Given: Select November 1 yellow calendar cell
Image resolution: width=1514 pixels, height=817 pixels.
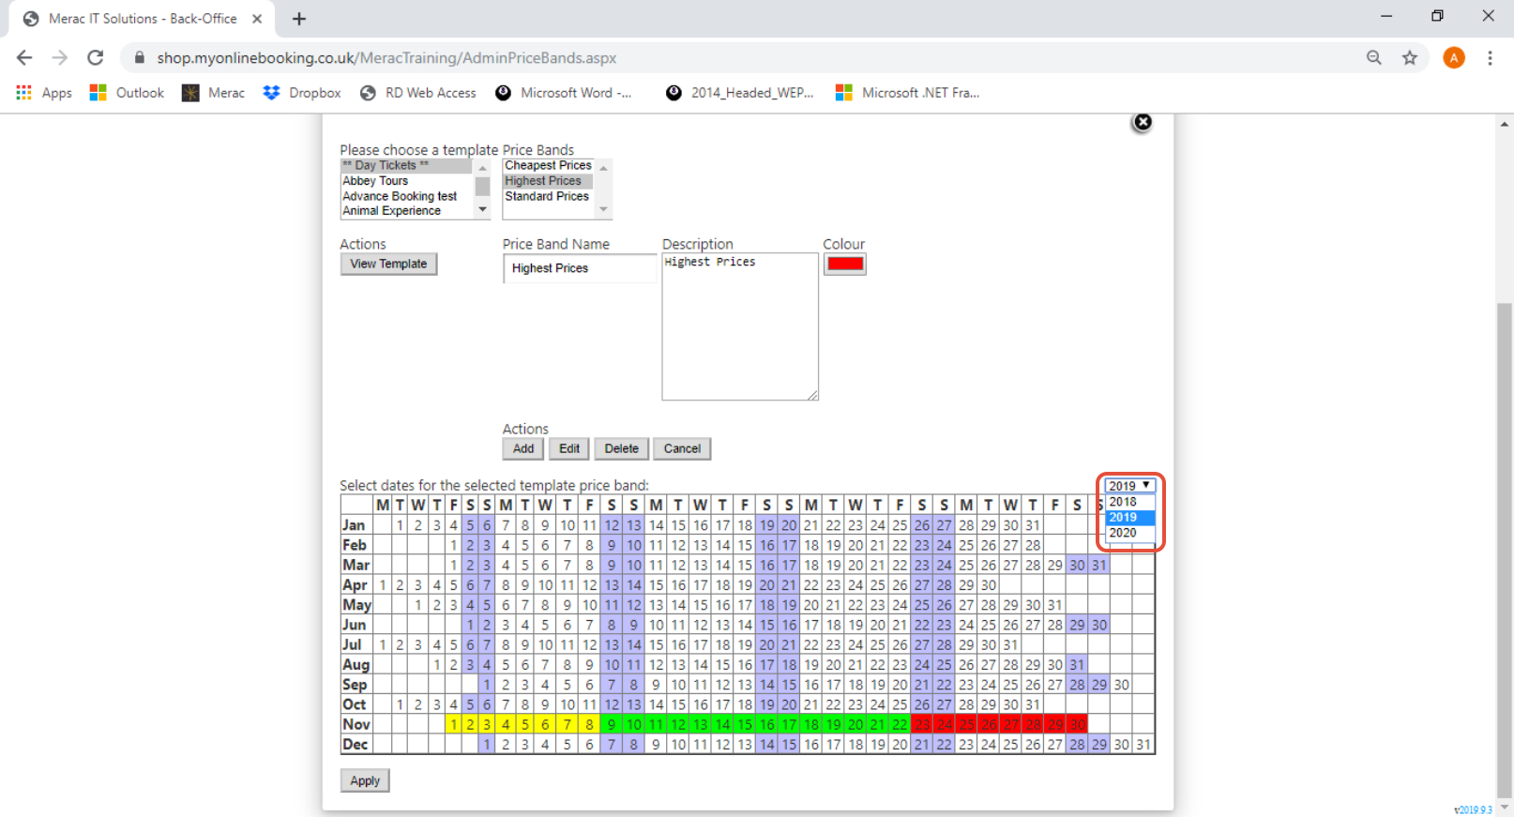Looking at the screenshot, I should [453, 725].
